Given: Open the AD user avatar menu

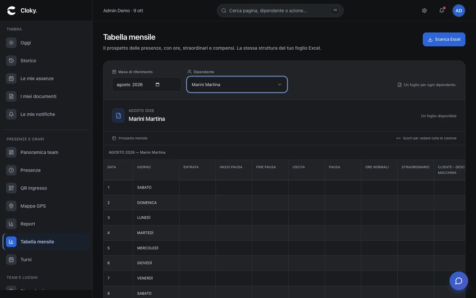Looking at the screenshot, I should pos(459,11).
